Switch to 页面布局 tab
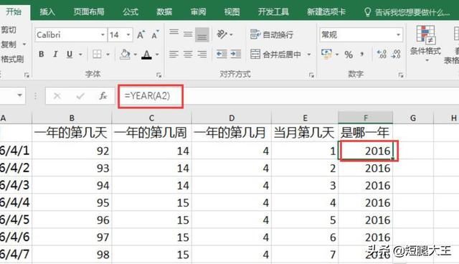The height and width of the screenshot is (264, 459). coord(89,11)
